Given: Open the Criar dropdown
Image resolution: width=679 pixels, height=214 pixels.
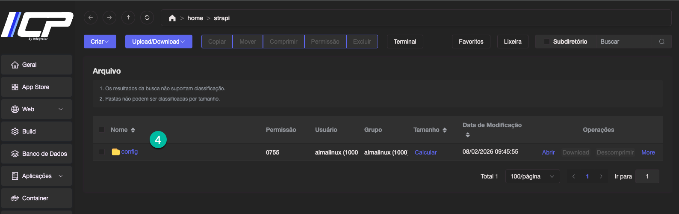Looking at the screenshot, I should 100,42.
